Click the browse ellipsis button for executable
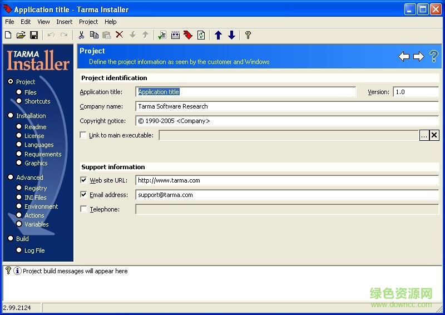 [x=424, y=135]
